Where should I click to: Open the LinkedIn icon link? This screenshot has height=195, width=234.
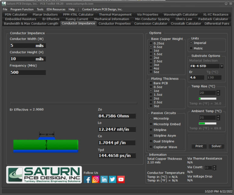104,180
